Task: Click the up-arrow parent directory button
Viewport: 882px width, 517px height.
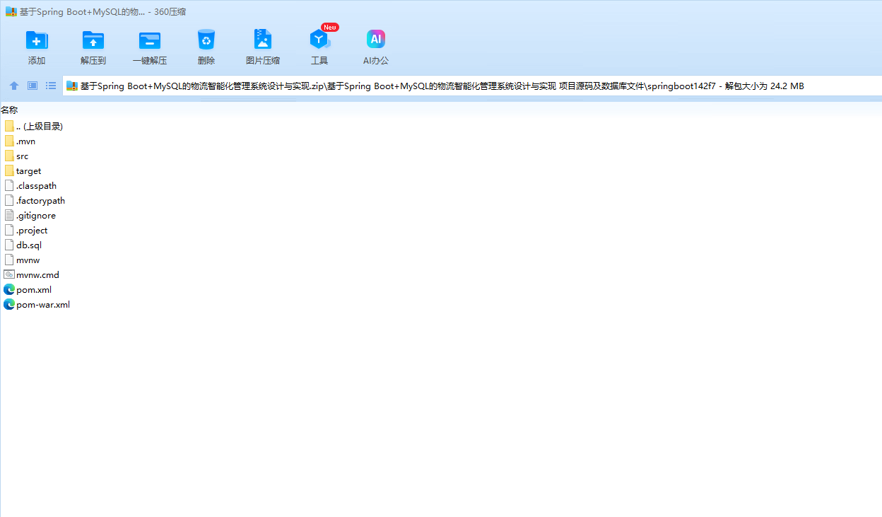Action: [14, 86]
